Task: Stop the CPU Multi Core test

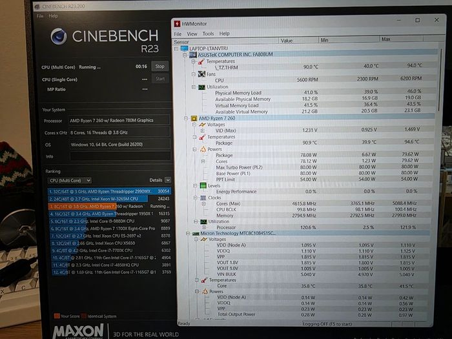Action: click(159, 67)
